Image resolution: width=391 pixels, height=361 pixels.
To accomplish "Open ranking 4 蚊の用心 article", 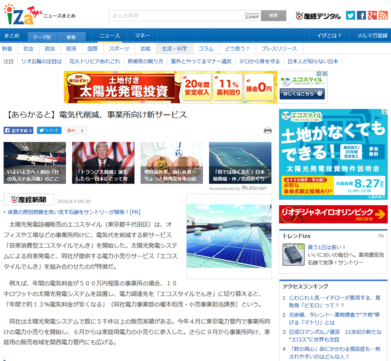I will point(334,352).
